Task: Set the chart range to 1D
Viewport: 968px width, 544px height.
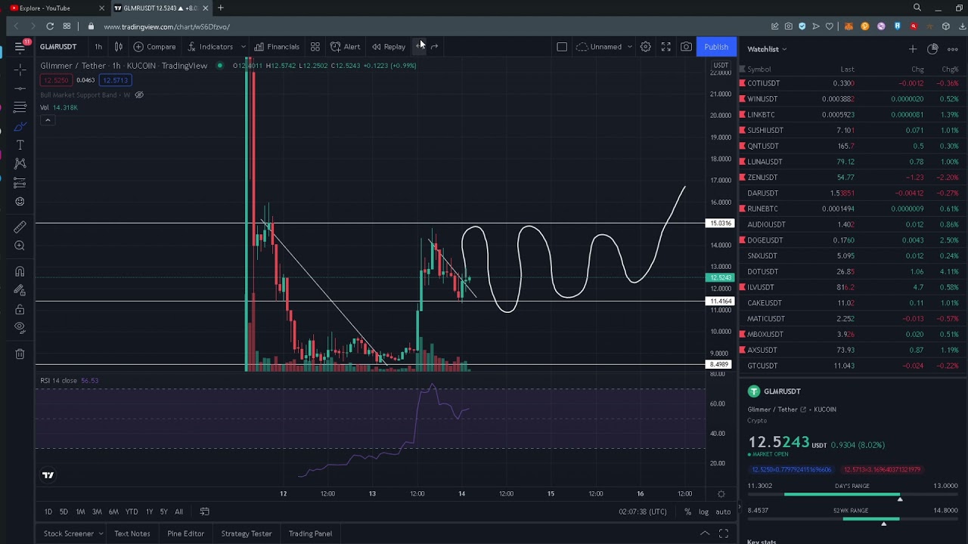Action: pyautogui.click(x=48, y=512)
